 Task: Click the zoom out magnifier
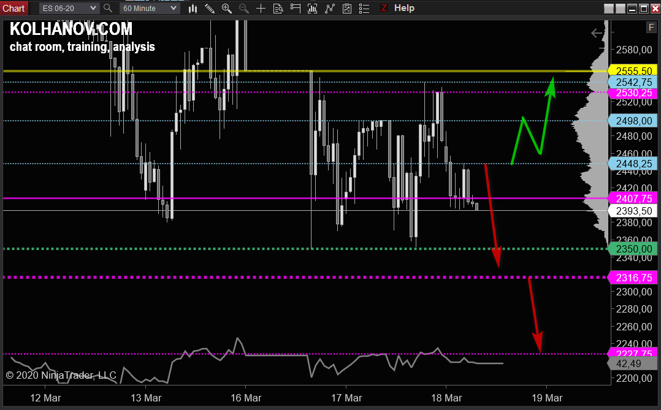point(243,8)
